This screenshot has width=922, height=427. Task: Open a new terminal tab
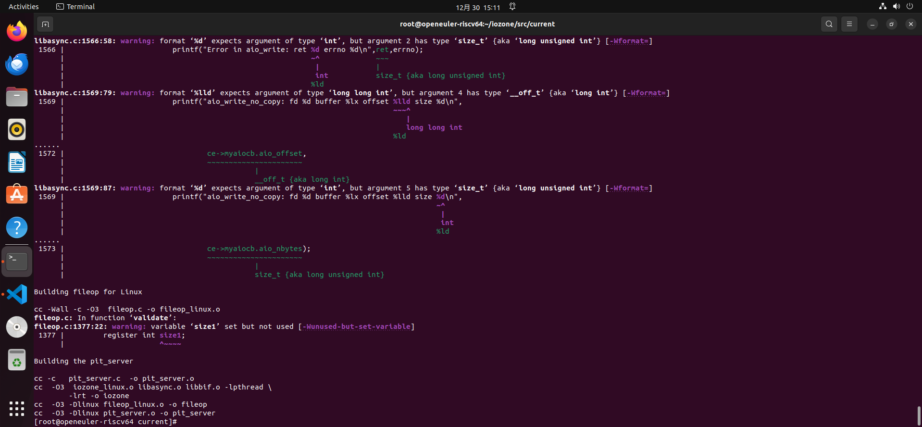pos(45,24)
